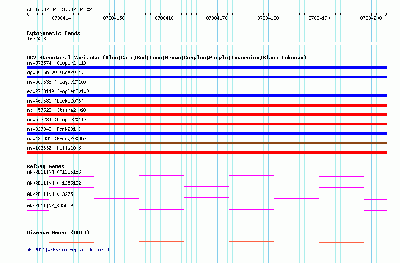
Task: Click the 16q24.3 band label
Action: [x=36, y=39]
